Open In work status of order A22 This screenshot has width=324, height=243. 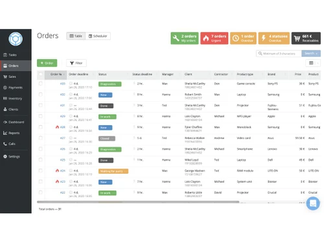pyautogui.click(x=108, y=193)
